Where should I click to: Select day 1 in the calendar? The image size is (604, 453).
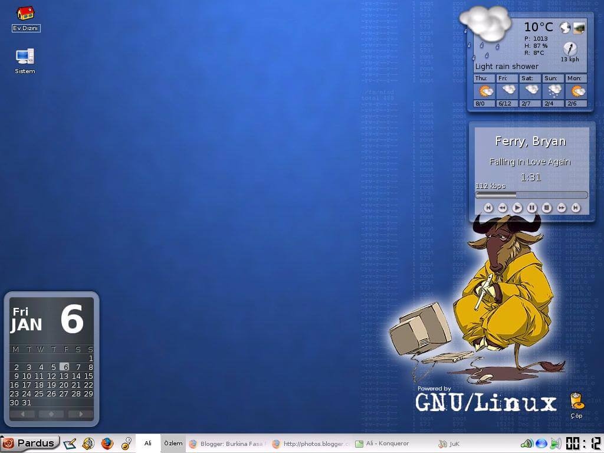tap(91, 358)
